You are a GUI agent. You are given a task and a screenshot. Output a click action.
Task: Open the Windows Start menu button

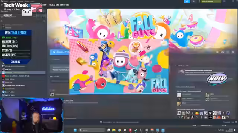[x=75, y=130]
